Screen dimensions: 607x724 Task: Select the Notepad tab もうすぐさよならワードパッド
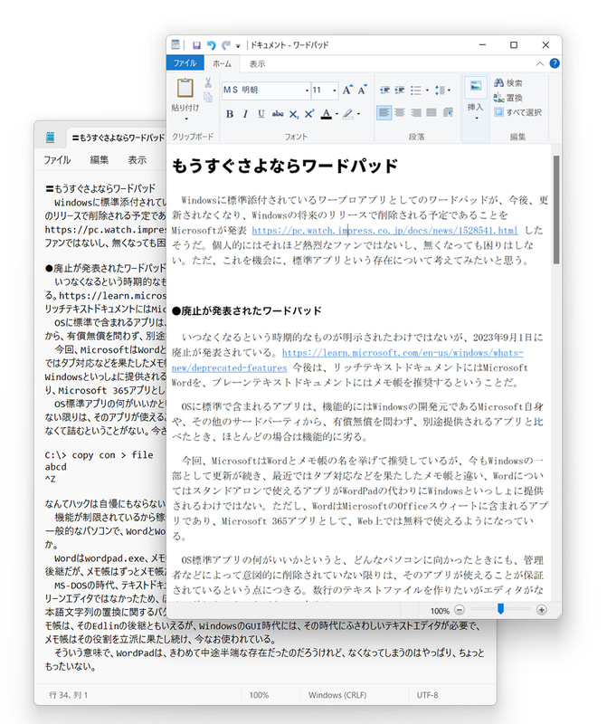(x=119, y=138)
